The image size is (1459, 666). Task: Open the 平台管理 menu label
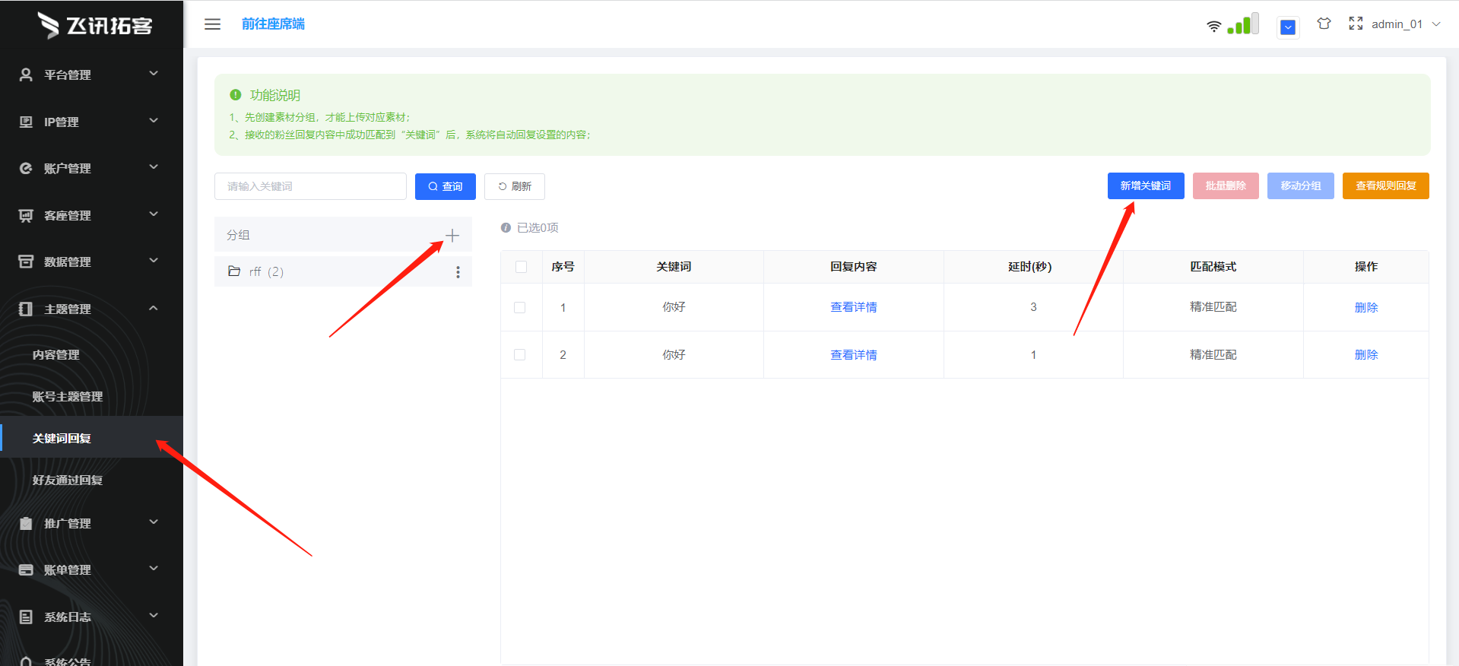coord(68,75)
